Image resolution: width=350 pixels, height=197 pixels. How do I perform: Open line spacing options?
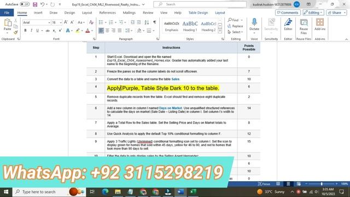[129, 31]
